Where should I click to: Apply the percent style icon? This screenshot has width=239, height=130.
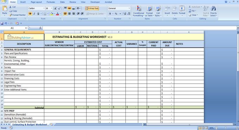pos(116,14)
